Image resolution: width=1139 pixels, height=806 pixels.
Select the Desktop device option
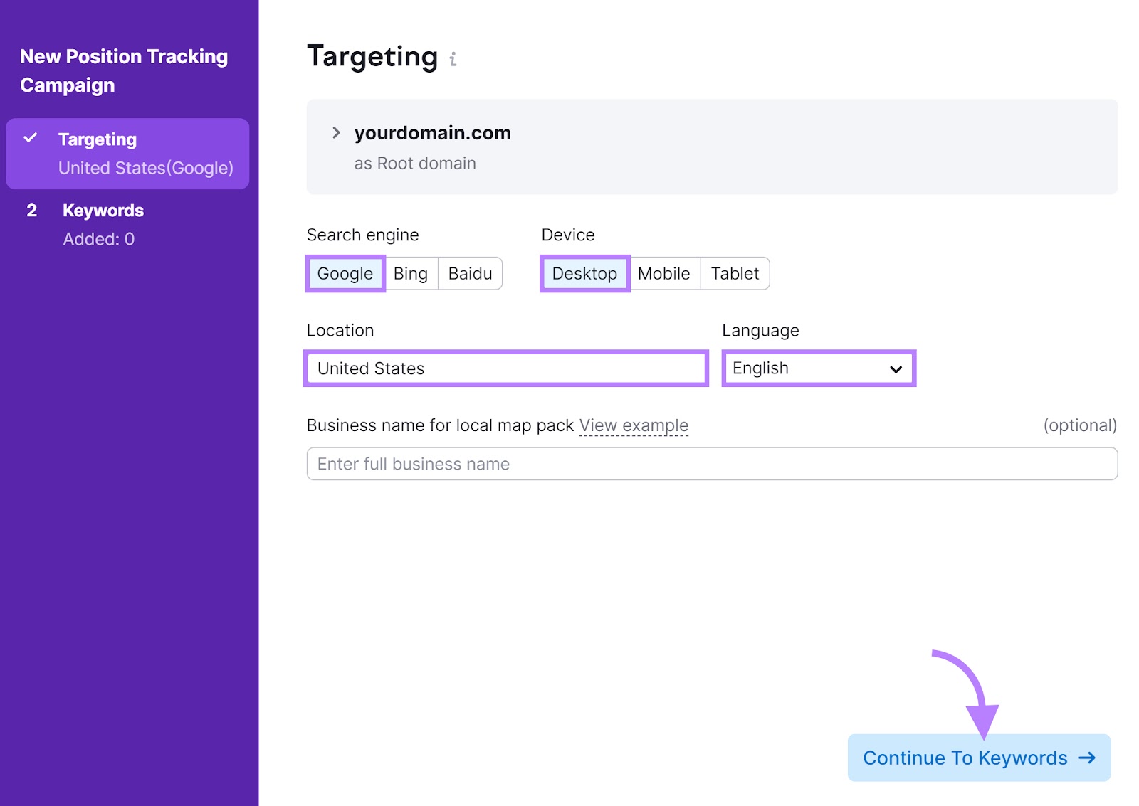(584, 273)
